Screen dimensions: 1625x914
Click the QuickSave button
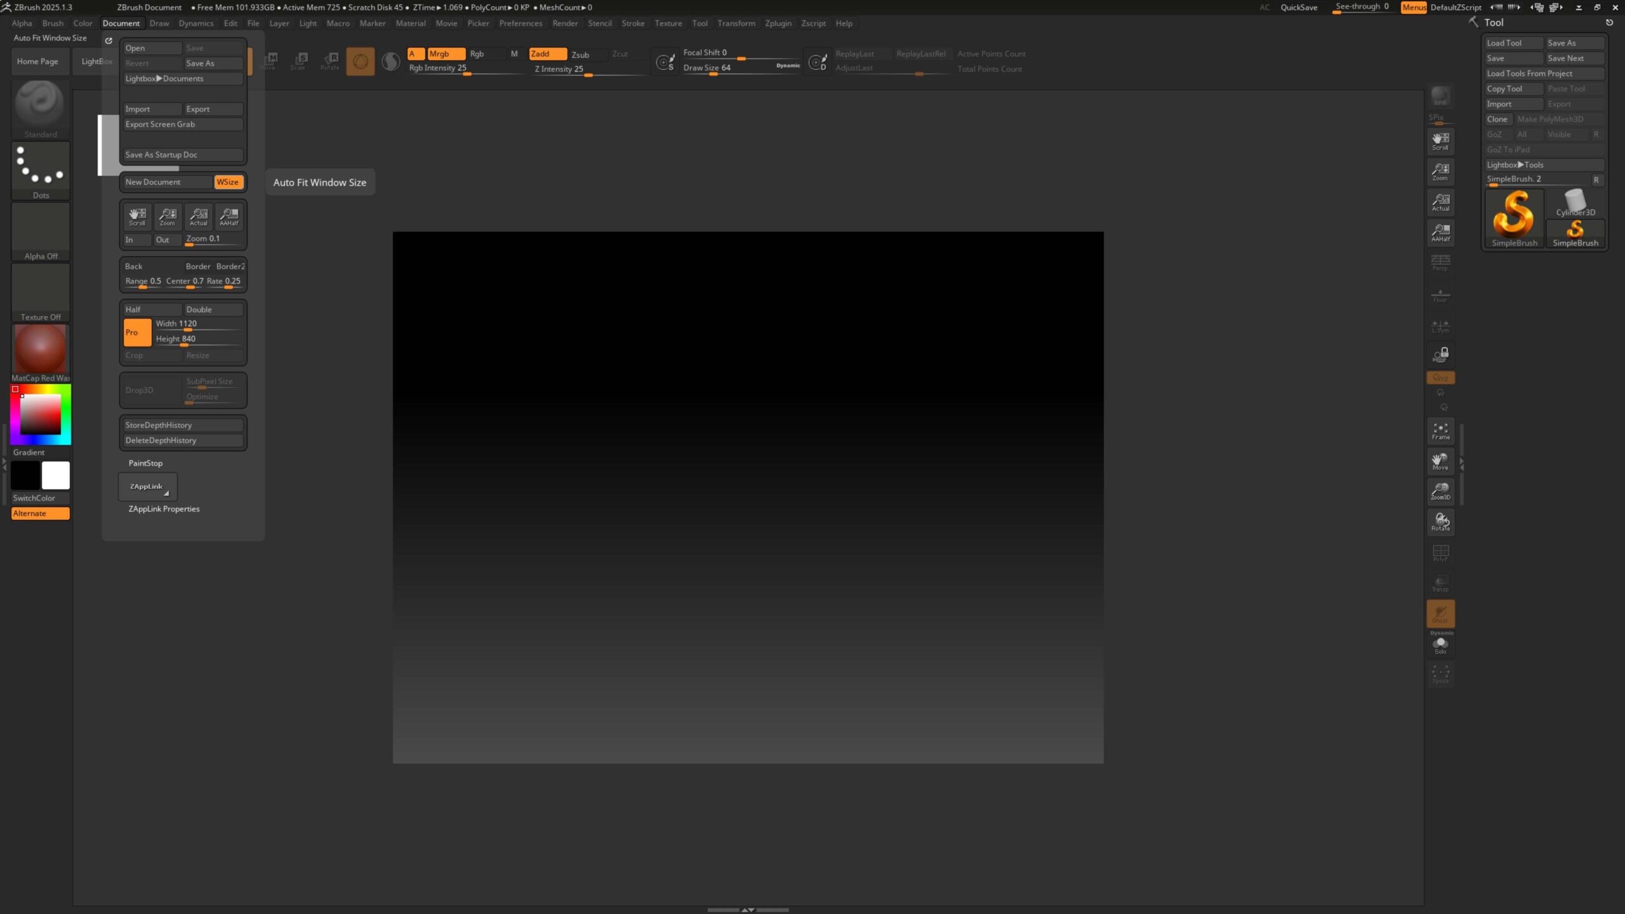point(1299,7)
